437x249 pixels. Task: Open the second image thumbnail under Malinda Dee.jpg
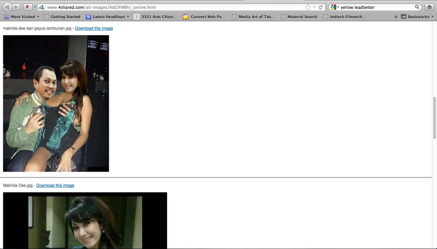coord(85,220)
